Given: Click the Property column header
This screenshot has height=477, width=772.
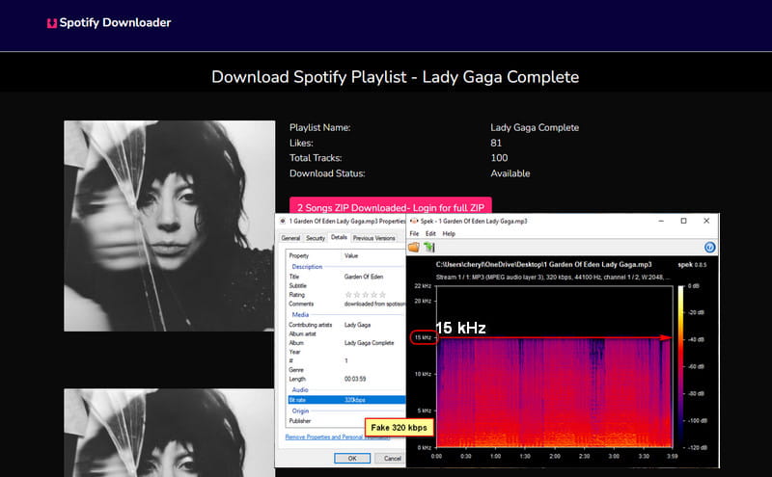Looking at the screenshot, I should [299, 255].
